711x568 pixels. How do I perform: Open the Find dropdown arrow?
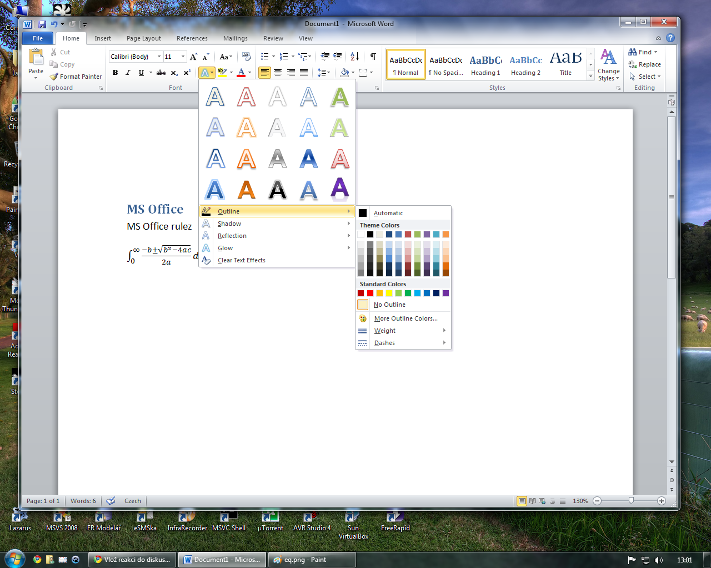coord(655,52)
